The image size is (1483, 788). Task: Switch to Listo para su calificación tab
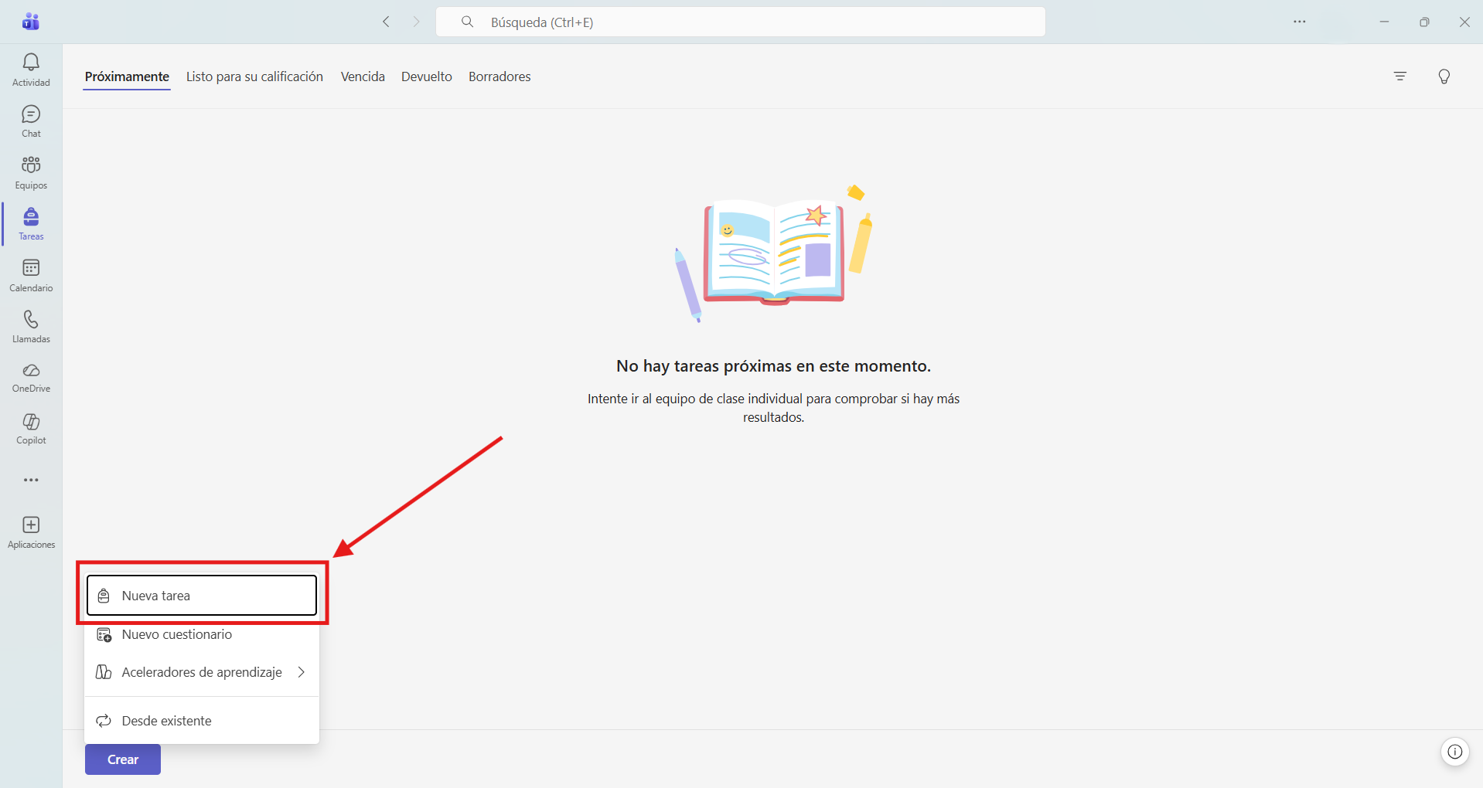[x=254, y=76]
